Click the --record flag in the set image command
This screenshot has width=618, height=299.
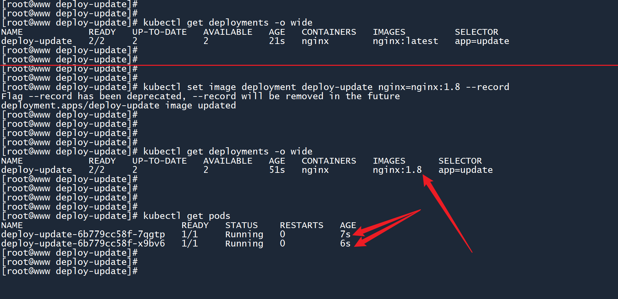(x=487, y=87)
